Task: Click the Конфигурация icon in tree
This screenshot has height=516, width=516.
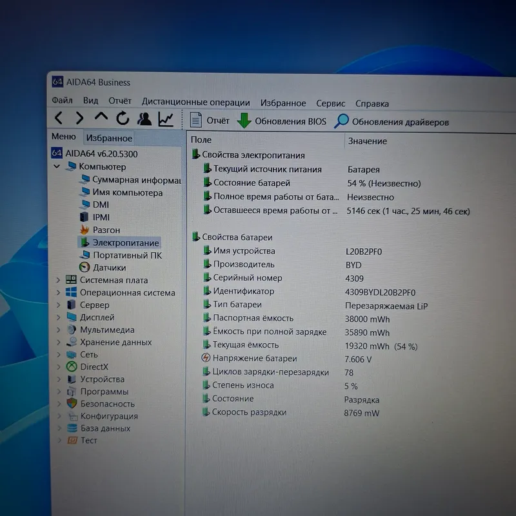Action: point(72,416)
